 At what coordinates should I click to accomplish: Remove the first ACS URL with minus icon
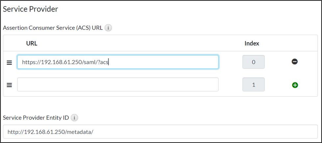pos(295,62)
